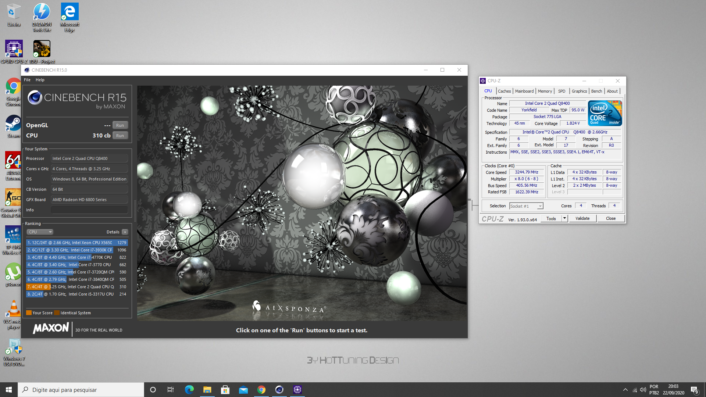Run the OpenGL benchmark test
Viewport: 706px width, 397px height.
120,125
